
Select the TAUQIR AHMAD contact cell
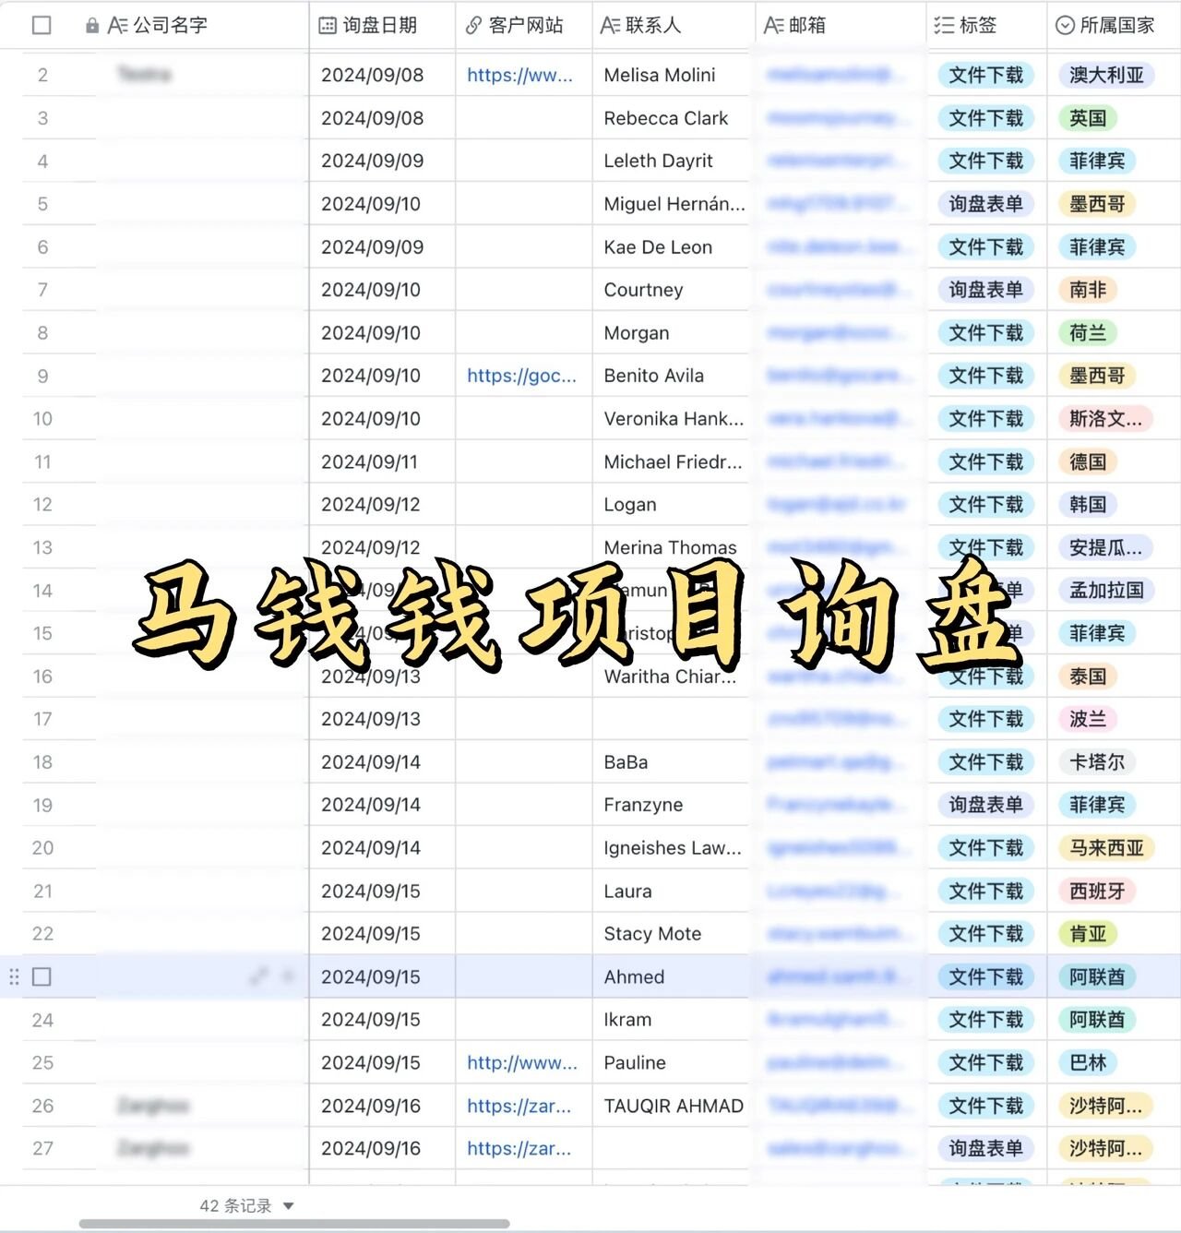point(673,1106)
